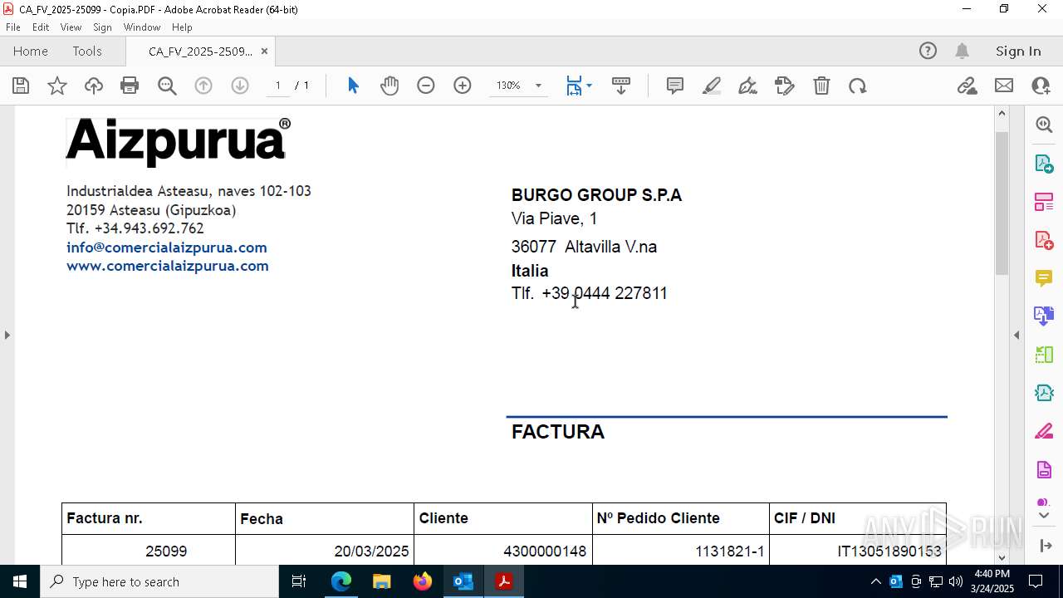Image resolution: width=1063 pixels, height=598 pixels.
Task: Upload the file to cloud with the cloud arrow icon
Action: point(94,86)
